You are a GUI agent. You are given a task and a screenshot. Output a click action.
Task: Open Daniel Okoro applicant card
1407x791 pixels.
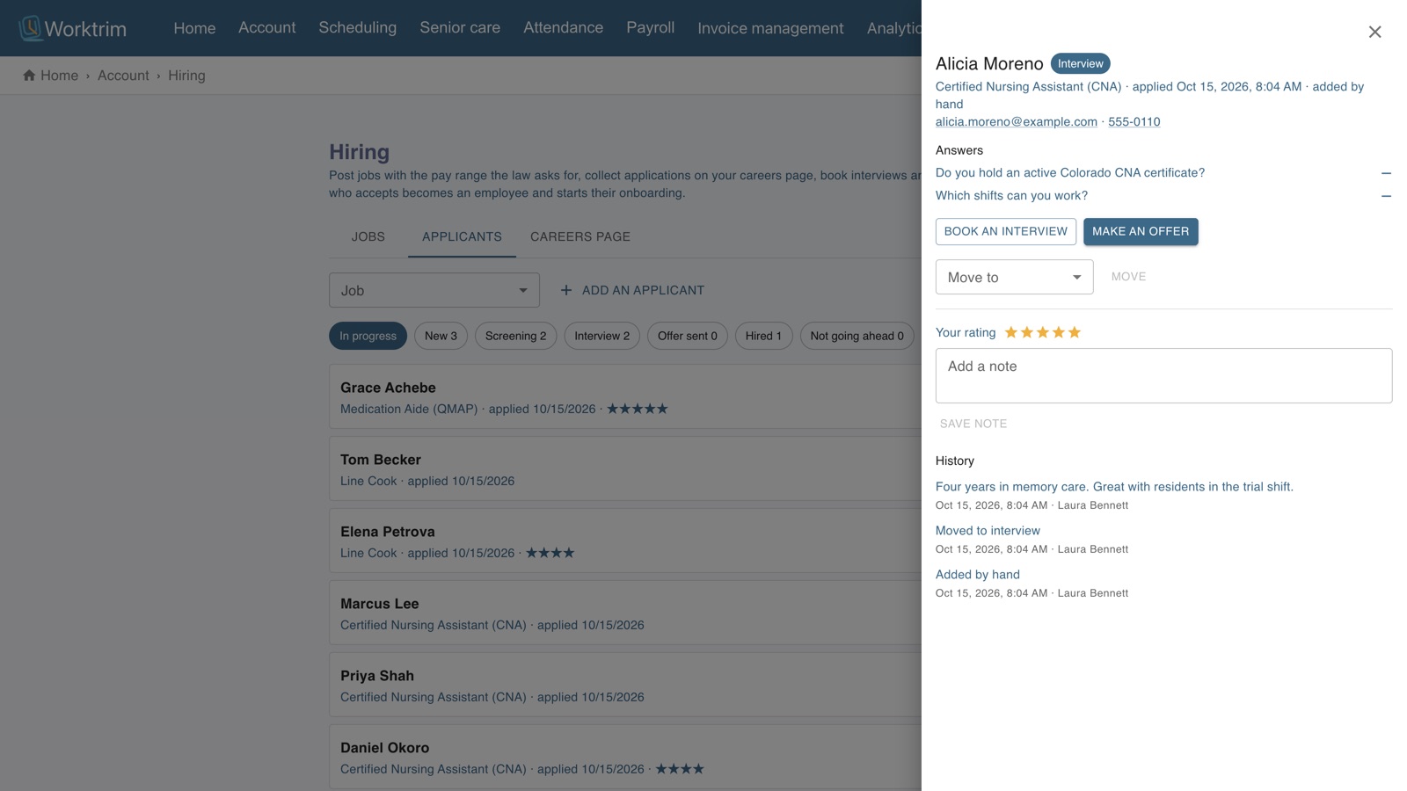pyautogui.click(x=626, y=757)
